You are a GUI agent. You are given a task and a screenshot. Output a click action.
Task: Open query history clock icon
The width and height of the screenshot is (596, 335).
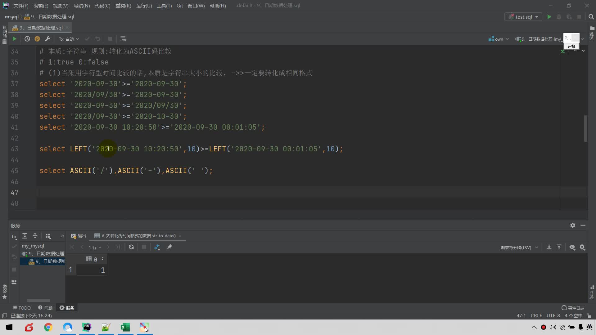[27, 39]
